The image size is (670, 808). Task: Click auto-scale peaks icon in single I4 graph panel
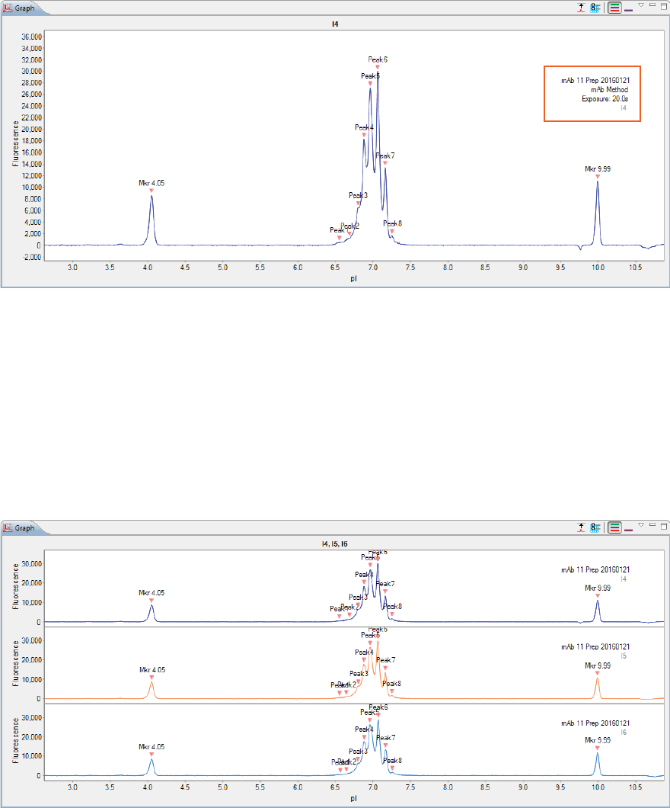[581, 8]
